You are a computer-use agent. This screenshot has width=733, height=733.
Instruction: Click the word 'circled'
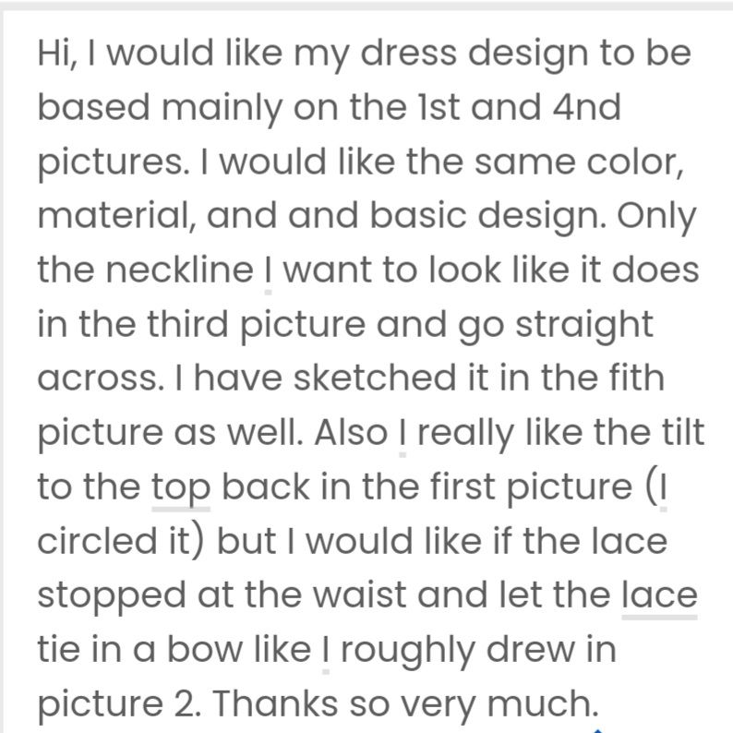97,541
